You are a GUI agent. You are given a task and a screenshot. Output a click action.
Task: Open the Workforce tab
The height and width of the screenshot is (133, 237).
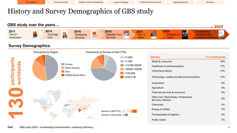[210, 2]
